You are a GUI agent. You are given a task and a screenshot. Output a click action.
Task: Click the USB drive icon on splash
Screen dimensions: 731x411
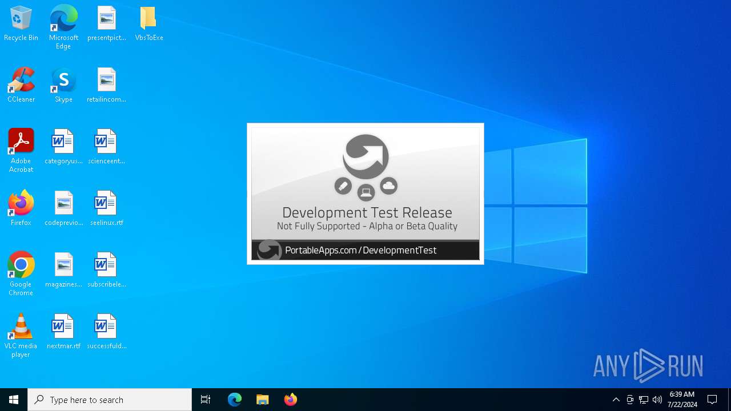pos(343,186)
